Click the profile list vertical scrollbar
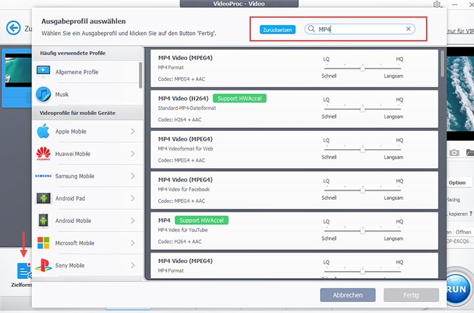This screenshot has width=474, height=313. coord(442,64)
